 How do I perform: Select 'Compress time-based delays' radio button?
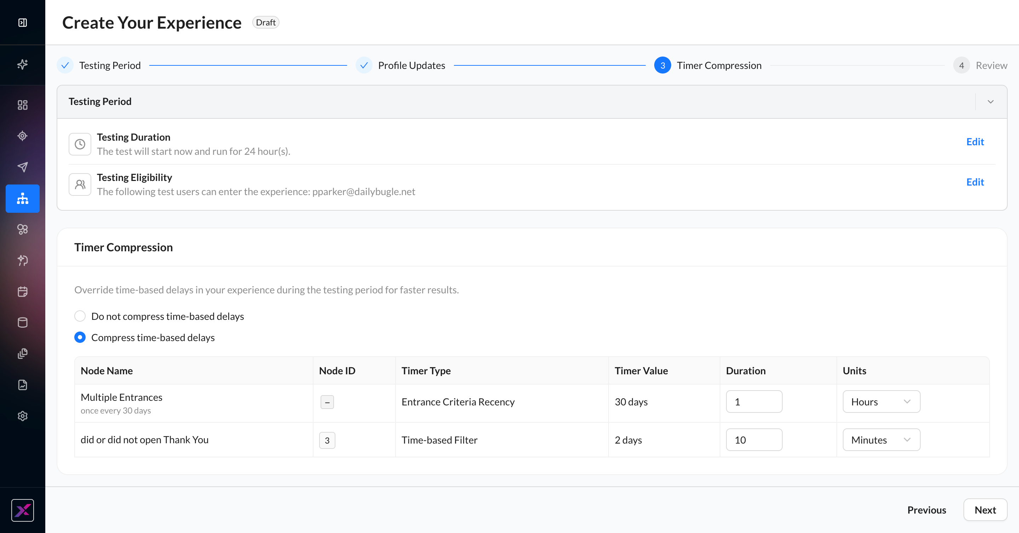[80, 338]
